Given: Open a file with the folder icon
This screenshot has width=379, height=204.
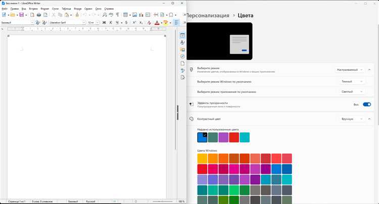Looking at the screenshot, I should (x=13, y=15).
